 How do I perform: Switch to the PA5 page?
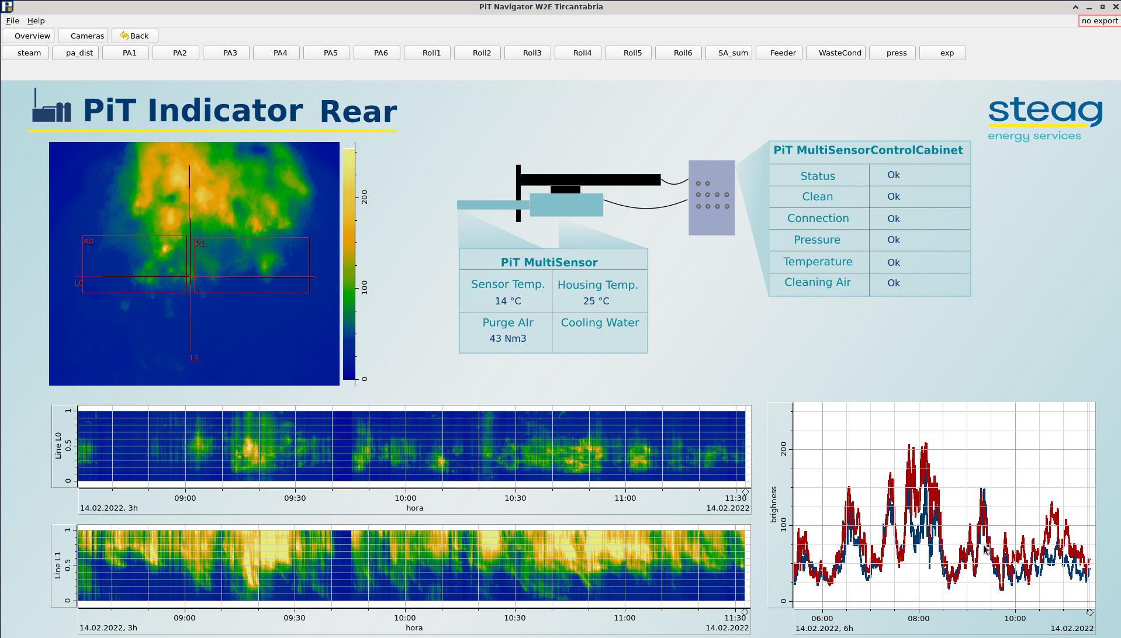pos(327,53)
